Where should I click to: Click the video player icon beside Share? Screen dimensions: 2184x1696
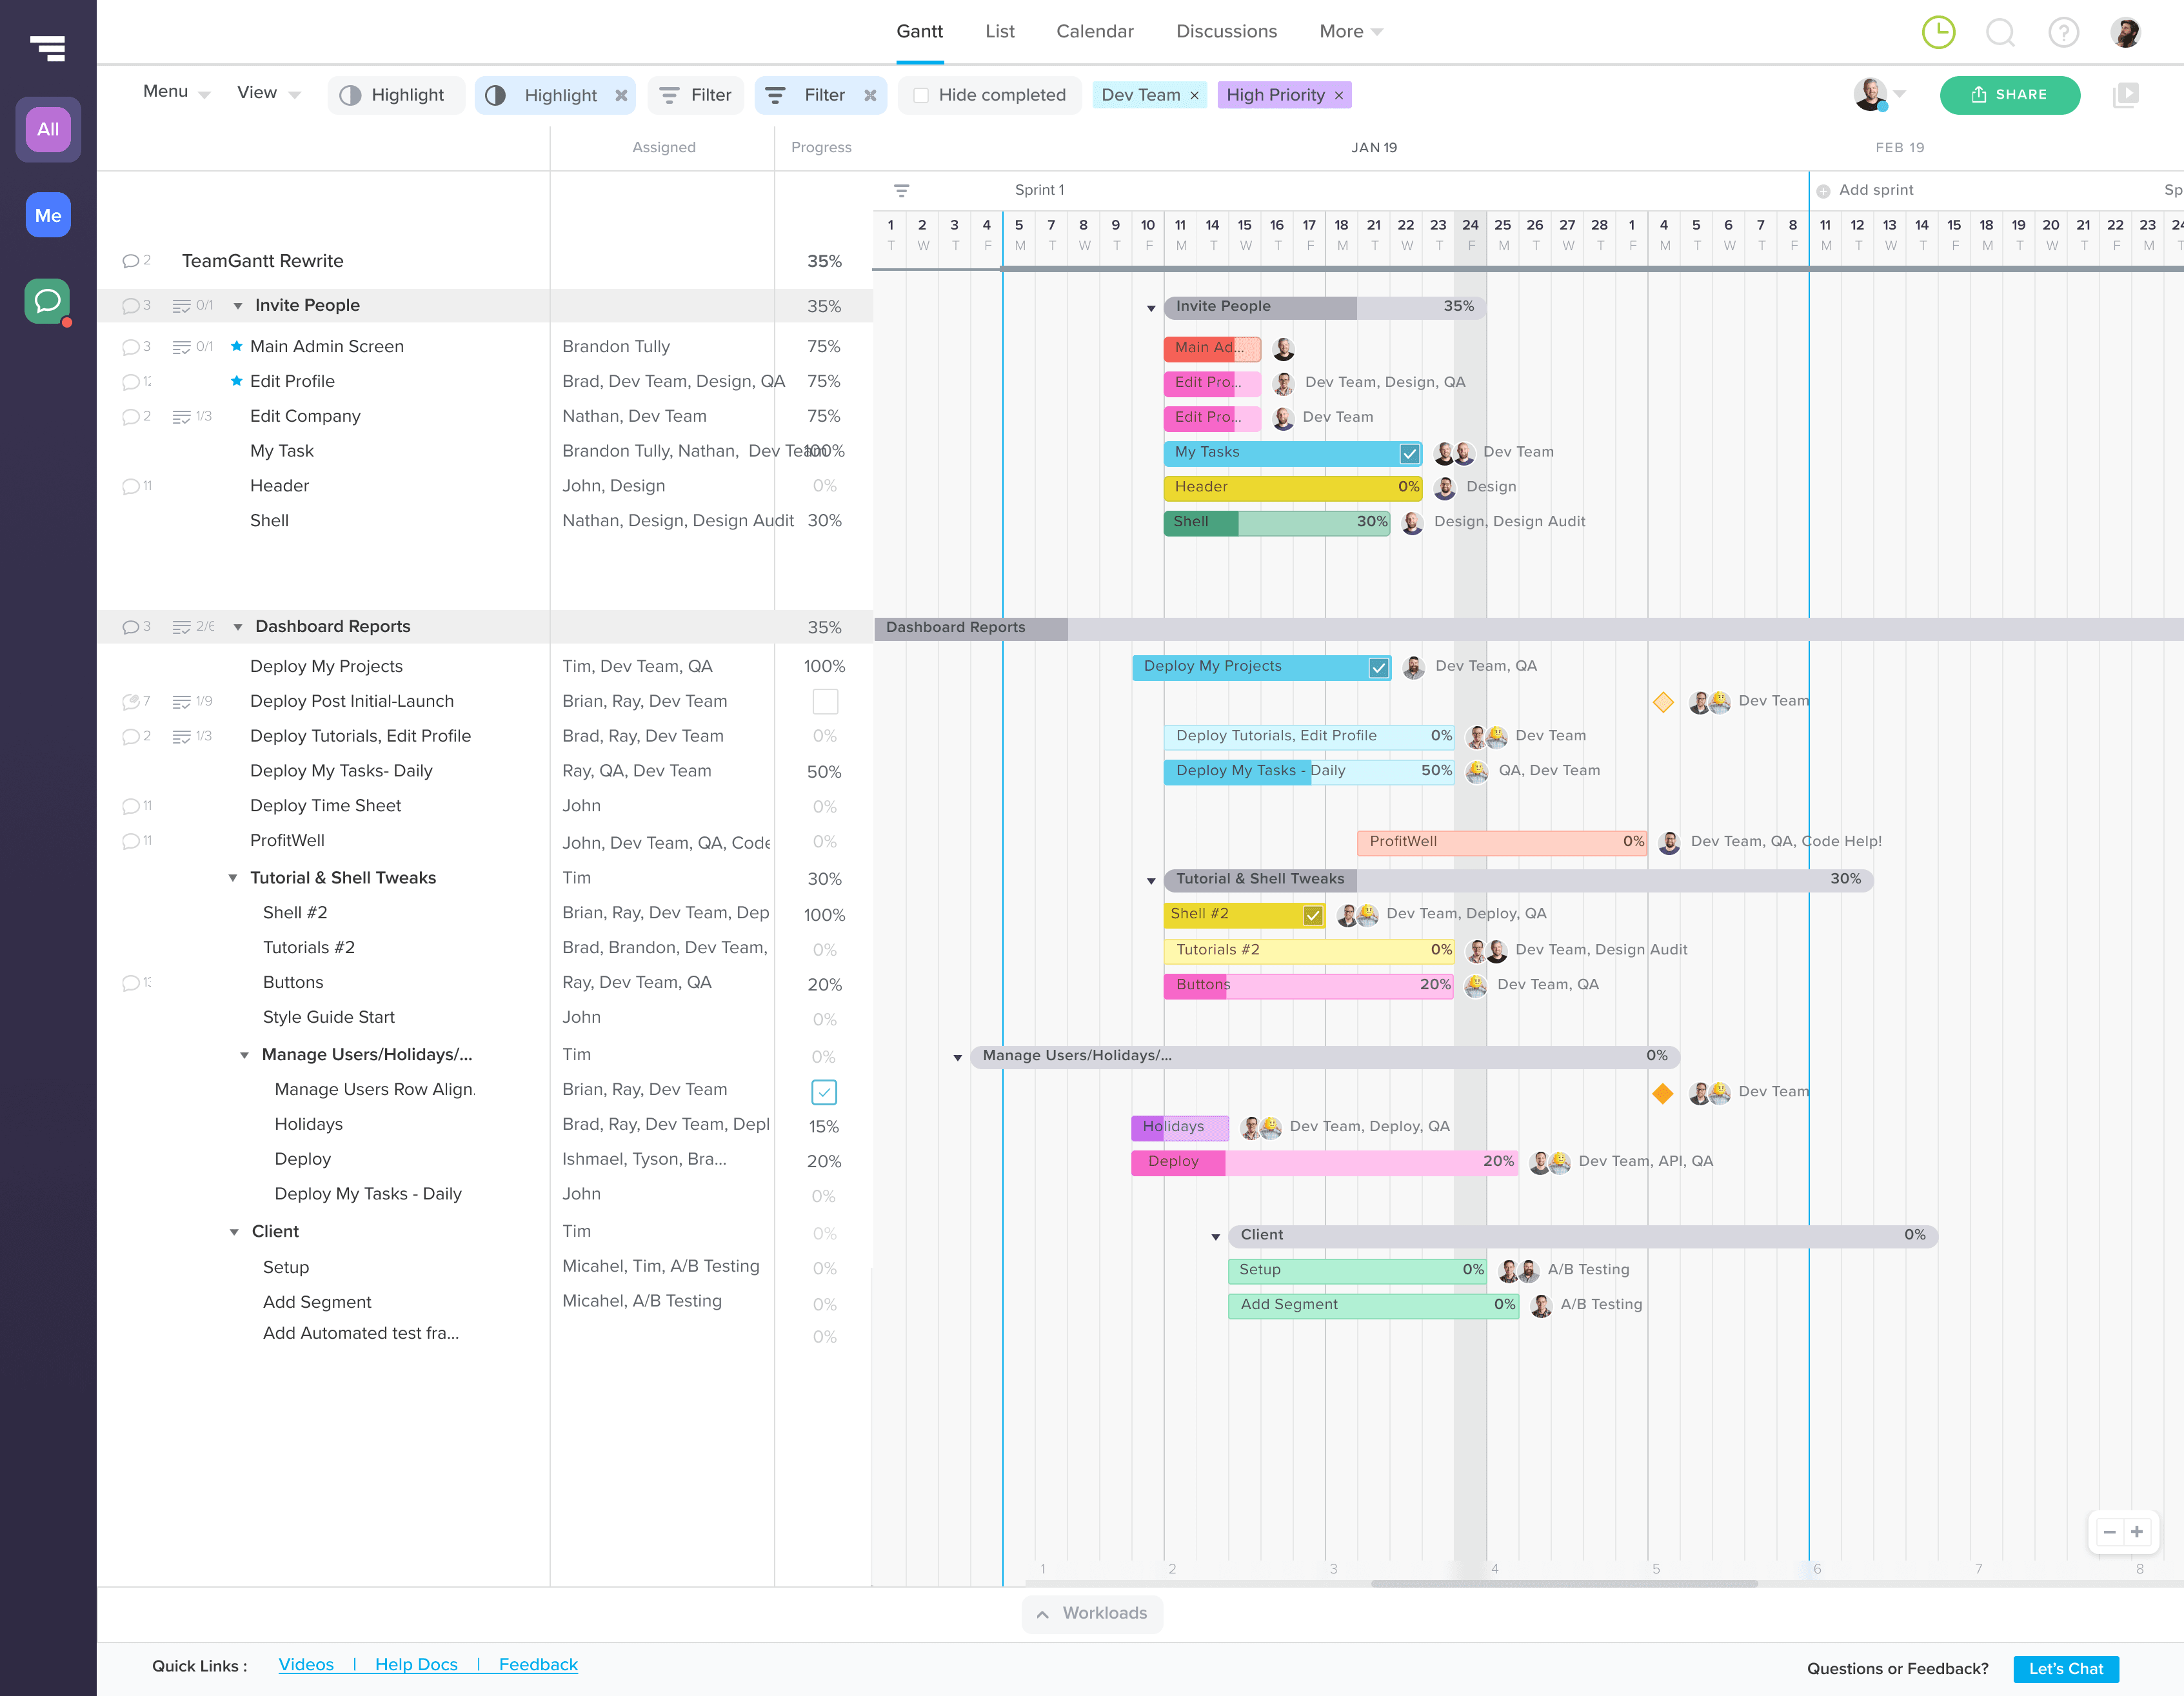pyautogui.click(x=2125, y=95)
